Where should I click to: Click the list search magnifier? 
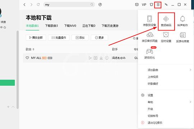pos(134,38)
